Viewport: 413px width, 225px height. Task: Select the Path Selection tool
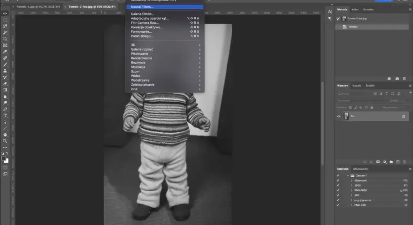(x=5, y=122)
